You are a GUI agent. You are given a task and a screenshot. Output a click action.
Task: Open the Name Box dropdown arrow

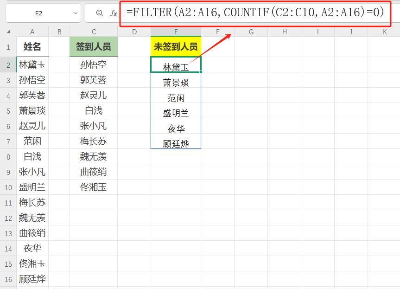tap(75, 13)
